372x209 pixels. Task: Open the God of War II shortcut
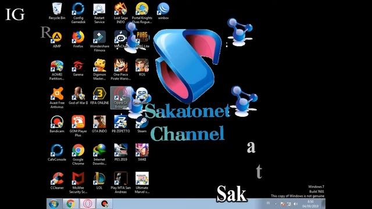coord(78,96)
